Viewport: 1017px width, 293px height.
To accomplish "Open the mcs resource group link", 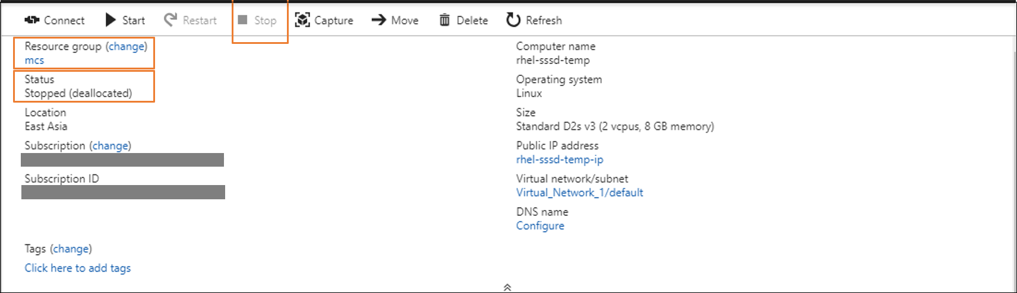I will (x=34, y=60).
